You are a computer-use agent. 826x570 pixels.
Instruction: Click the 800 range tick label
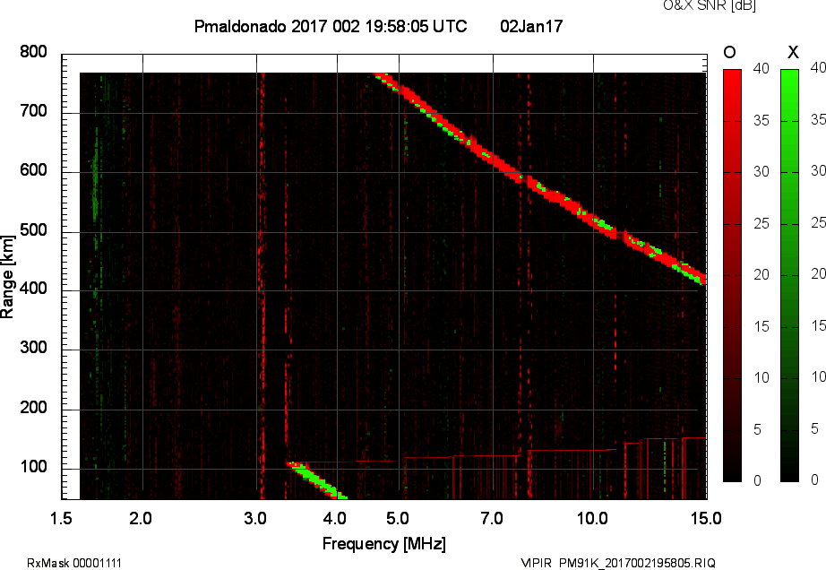(34, 52)
